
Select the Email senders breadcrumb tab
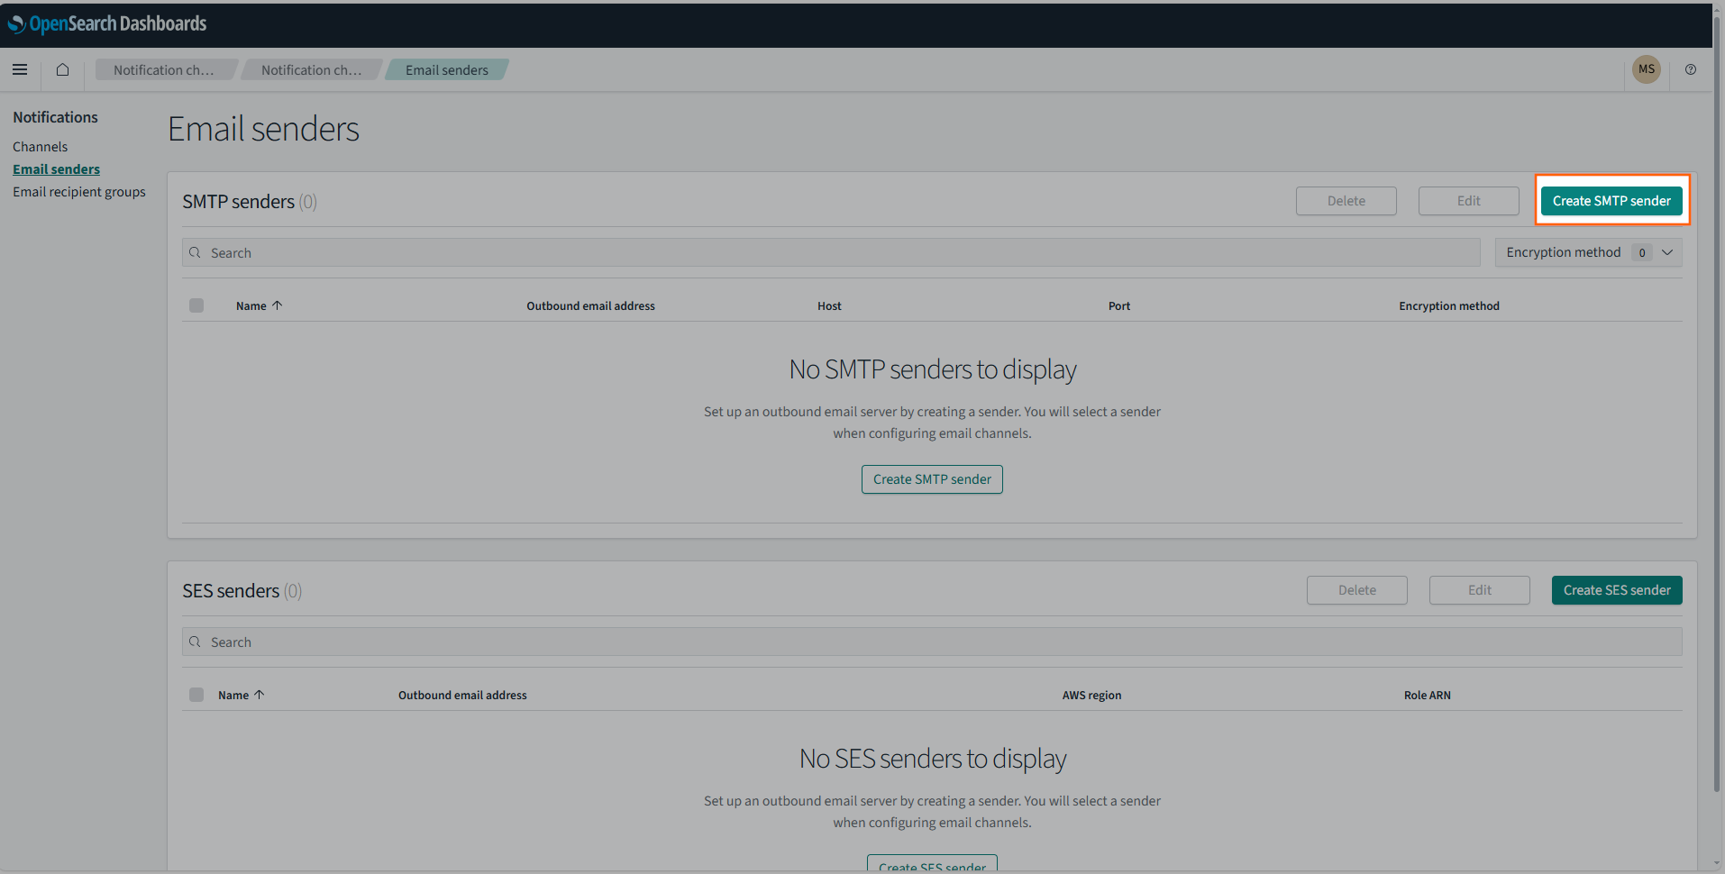click(446, 69)
